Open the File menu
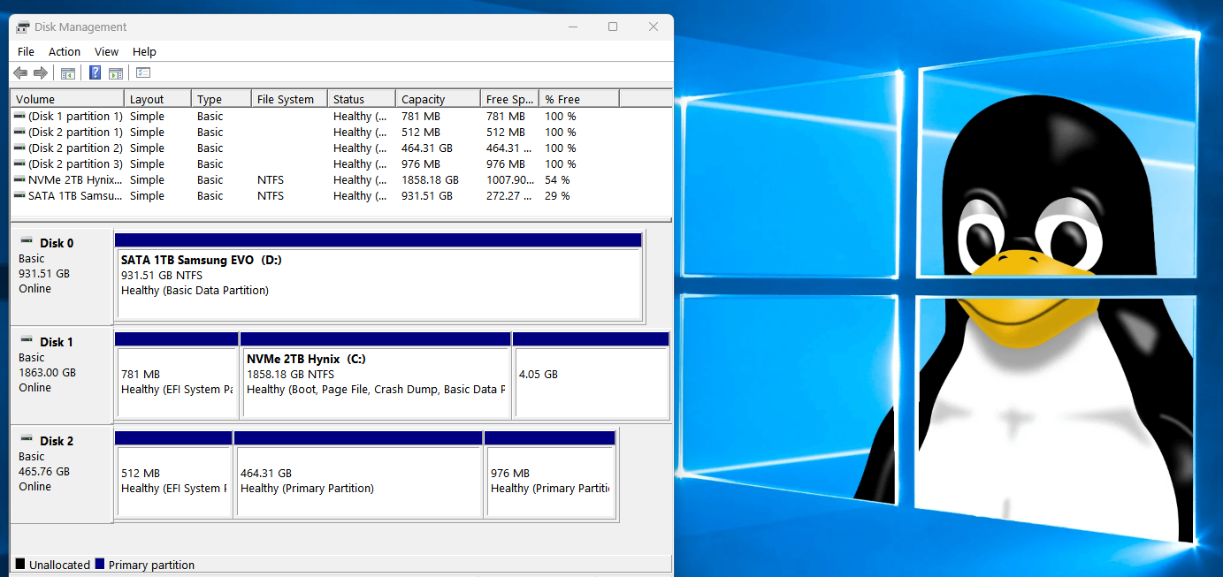 pyautogui.click(x=26, y=52)
